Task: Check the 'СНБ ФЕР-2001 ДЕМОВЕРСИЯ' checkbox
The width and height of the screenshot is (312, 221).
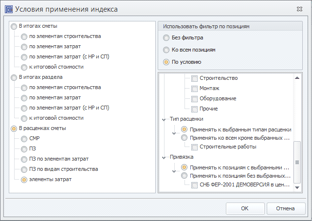Action: pyautogui.click(x=195, y=185)
